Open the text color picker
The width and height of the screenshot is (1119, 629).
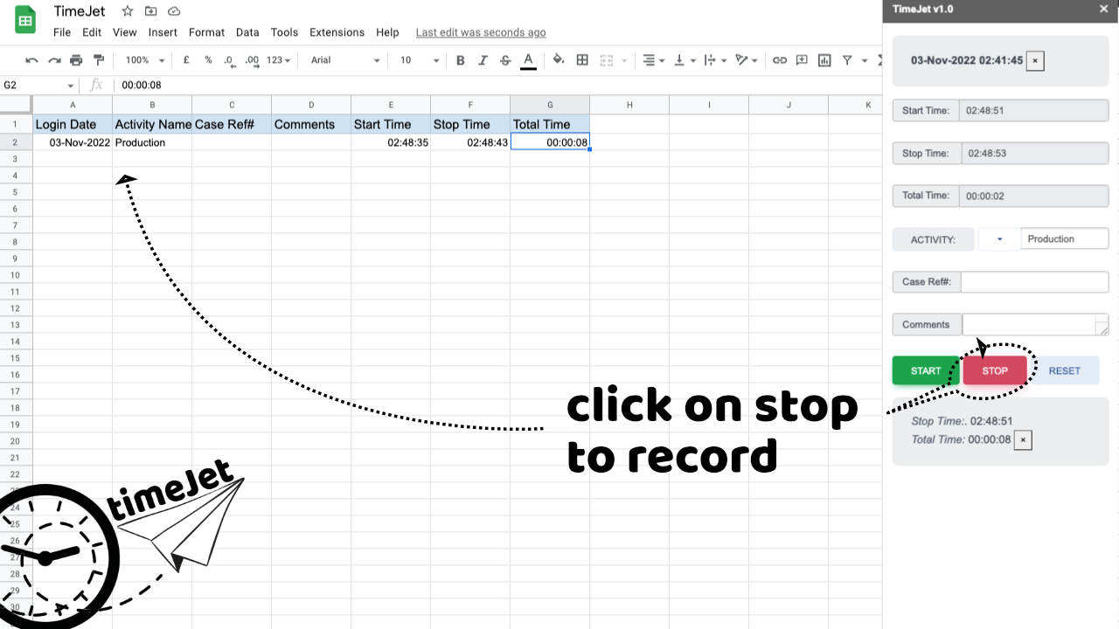[528, 60]
